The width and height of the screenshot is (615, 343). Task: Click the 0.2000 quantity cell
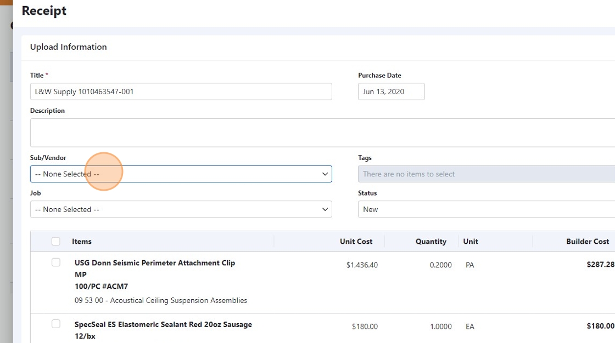pos(440,265)
